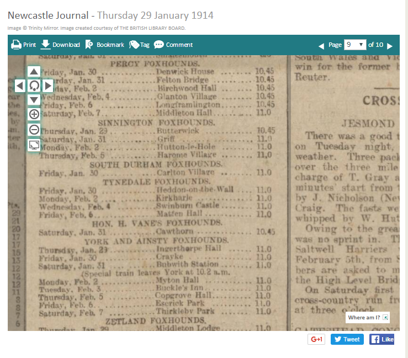408x358 pixels.
Task: Print this newspaper page
Action: pos(24,45)
